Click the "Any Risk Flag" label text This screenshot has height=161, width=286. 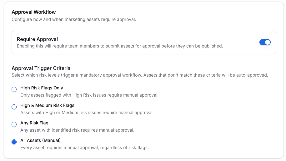click(34, 123)
